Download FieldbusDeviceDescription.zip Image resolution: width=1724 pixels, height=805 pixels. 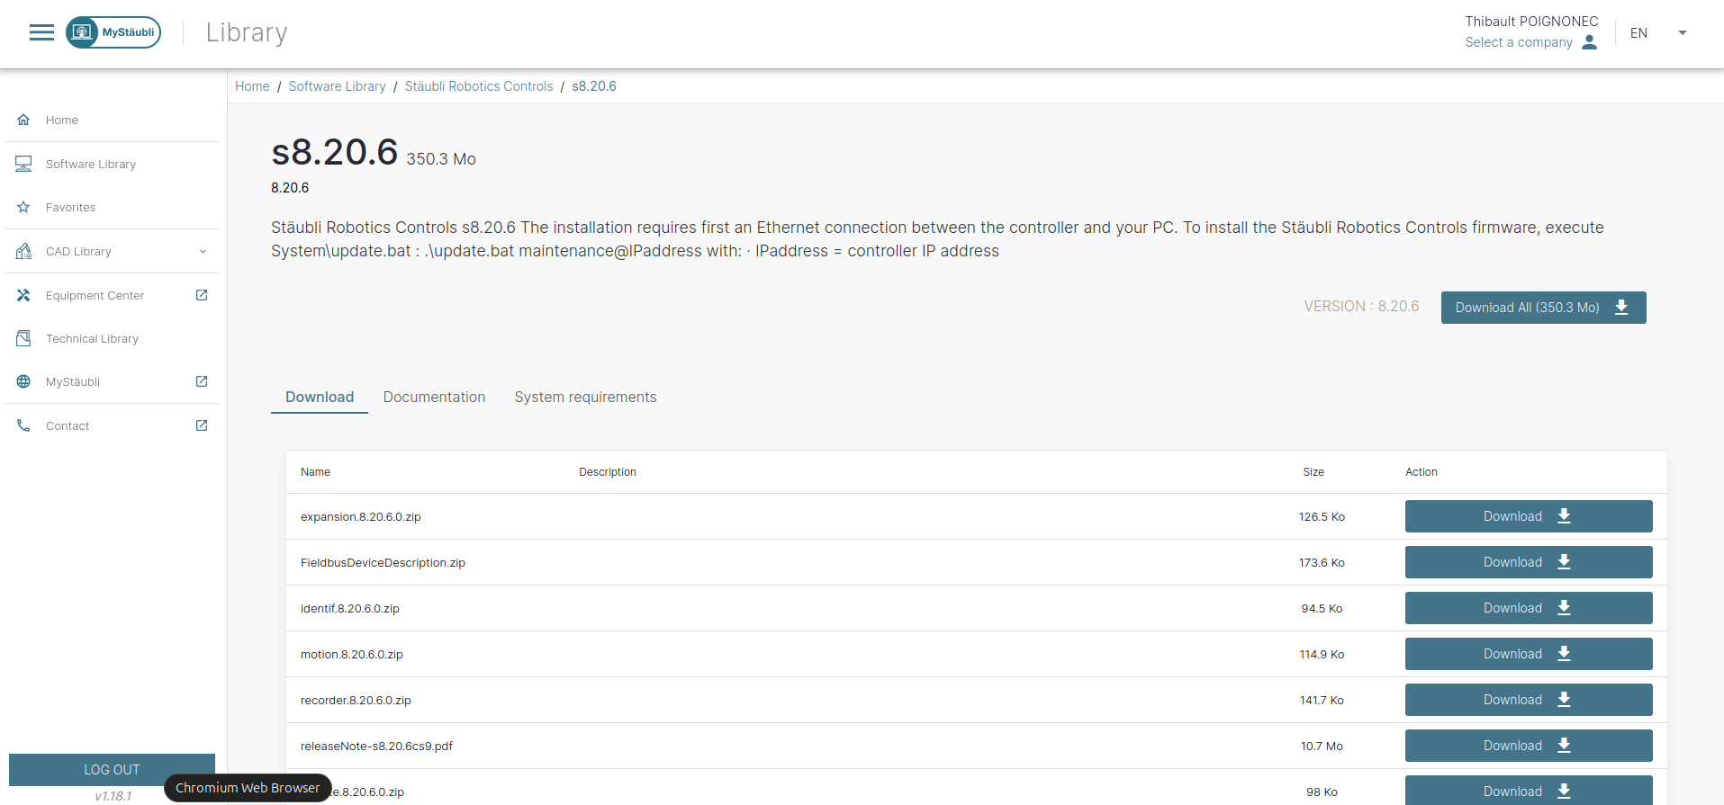point(1529,562)
